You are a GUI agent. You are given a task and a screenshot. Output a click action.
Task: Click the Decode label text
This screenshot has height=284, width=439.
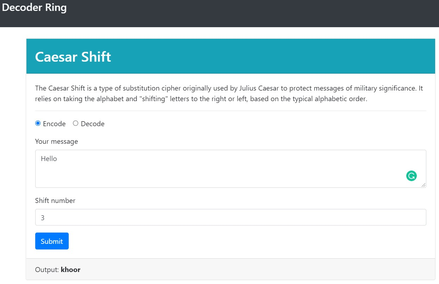click(x=93, y=124)
